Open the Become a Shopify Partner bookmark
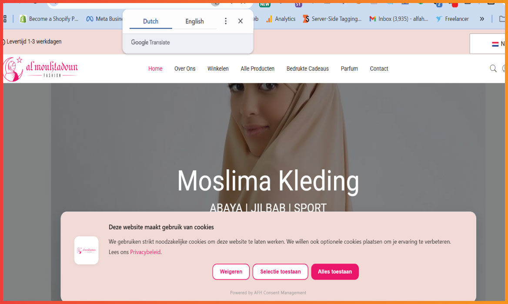508x304 pixels. (49, 19)
